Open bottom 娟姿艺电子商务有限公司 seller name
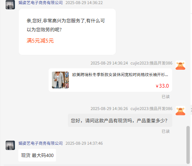The width and height of the screenshot is (192, 166). [41, 143]
